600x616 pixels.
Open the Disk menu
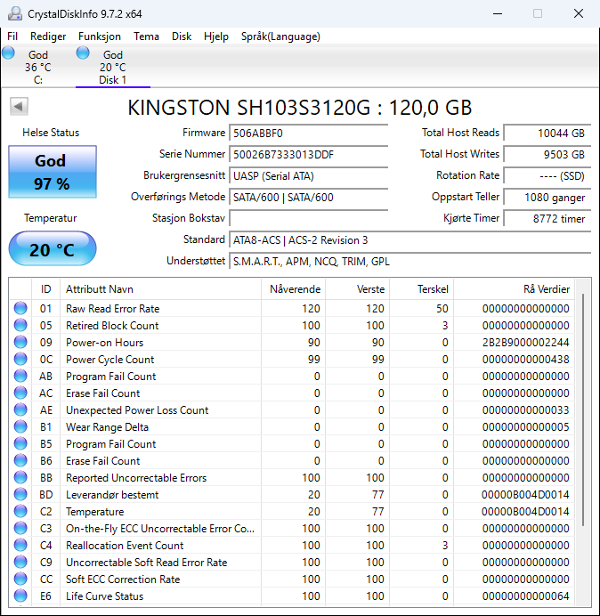click(181, 36)
